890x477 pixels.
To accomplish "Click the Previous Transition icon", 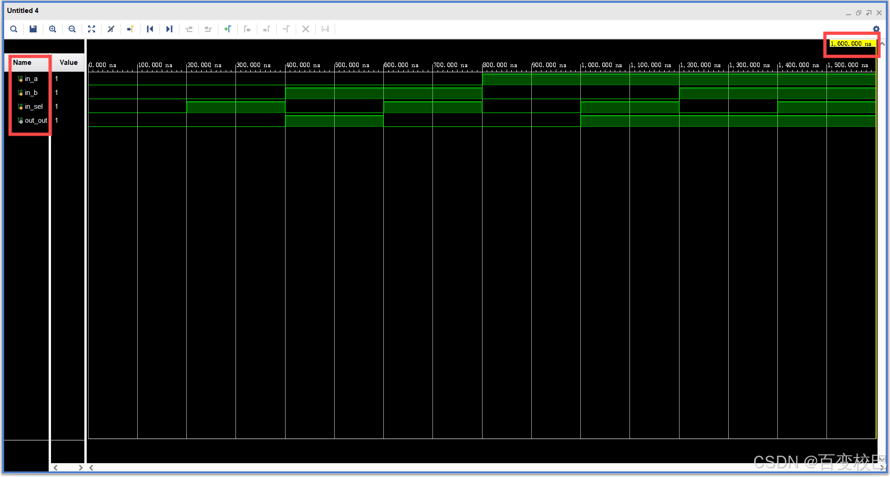I will pos(189,29).
